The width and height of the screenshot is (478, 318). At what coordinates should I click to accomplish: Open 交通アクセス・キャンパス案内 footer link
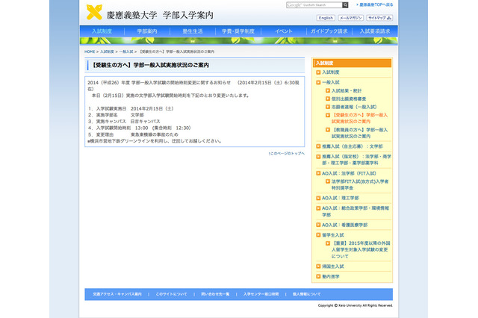pyautogui.click(x=117, y=294)
